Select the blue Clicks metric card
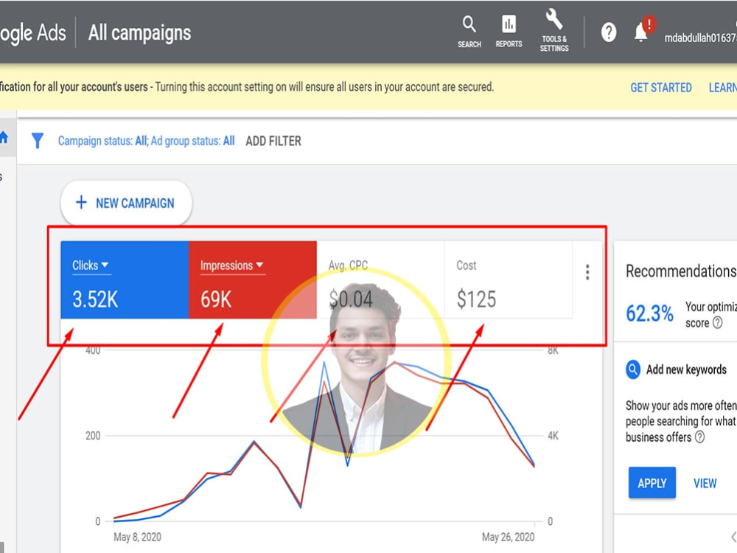Screen dimensions: 737x553 [125, 279]
